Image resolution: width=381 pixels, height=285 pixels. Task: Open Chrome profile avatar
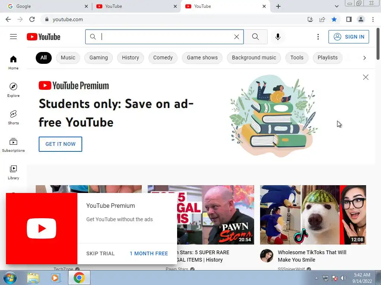coord(361,19)
